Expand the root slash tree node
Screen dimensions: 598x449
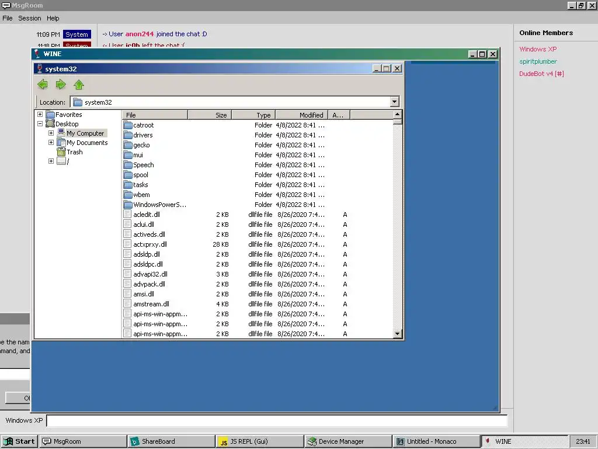point(51,161)
